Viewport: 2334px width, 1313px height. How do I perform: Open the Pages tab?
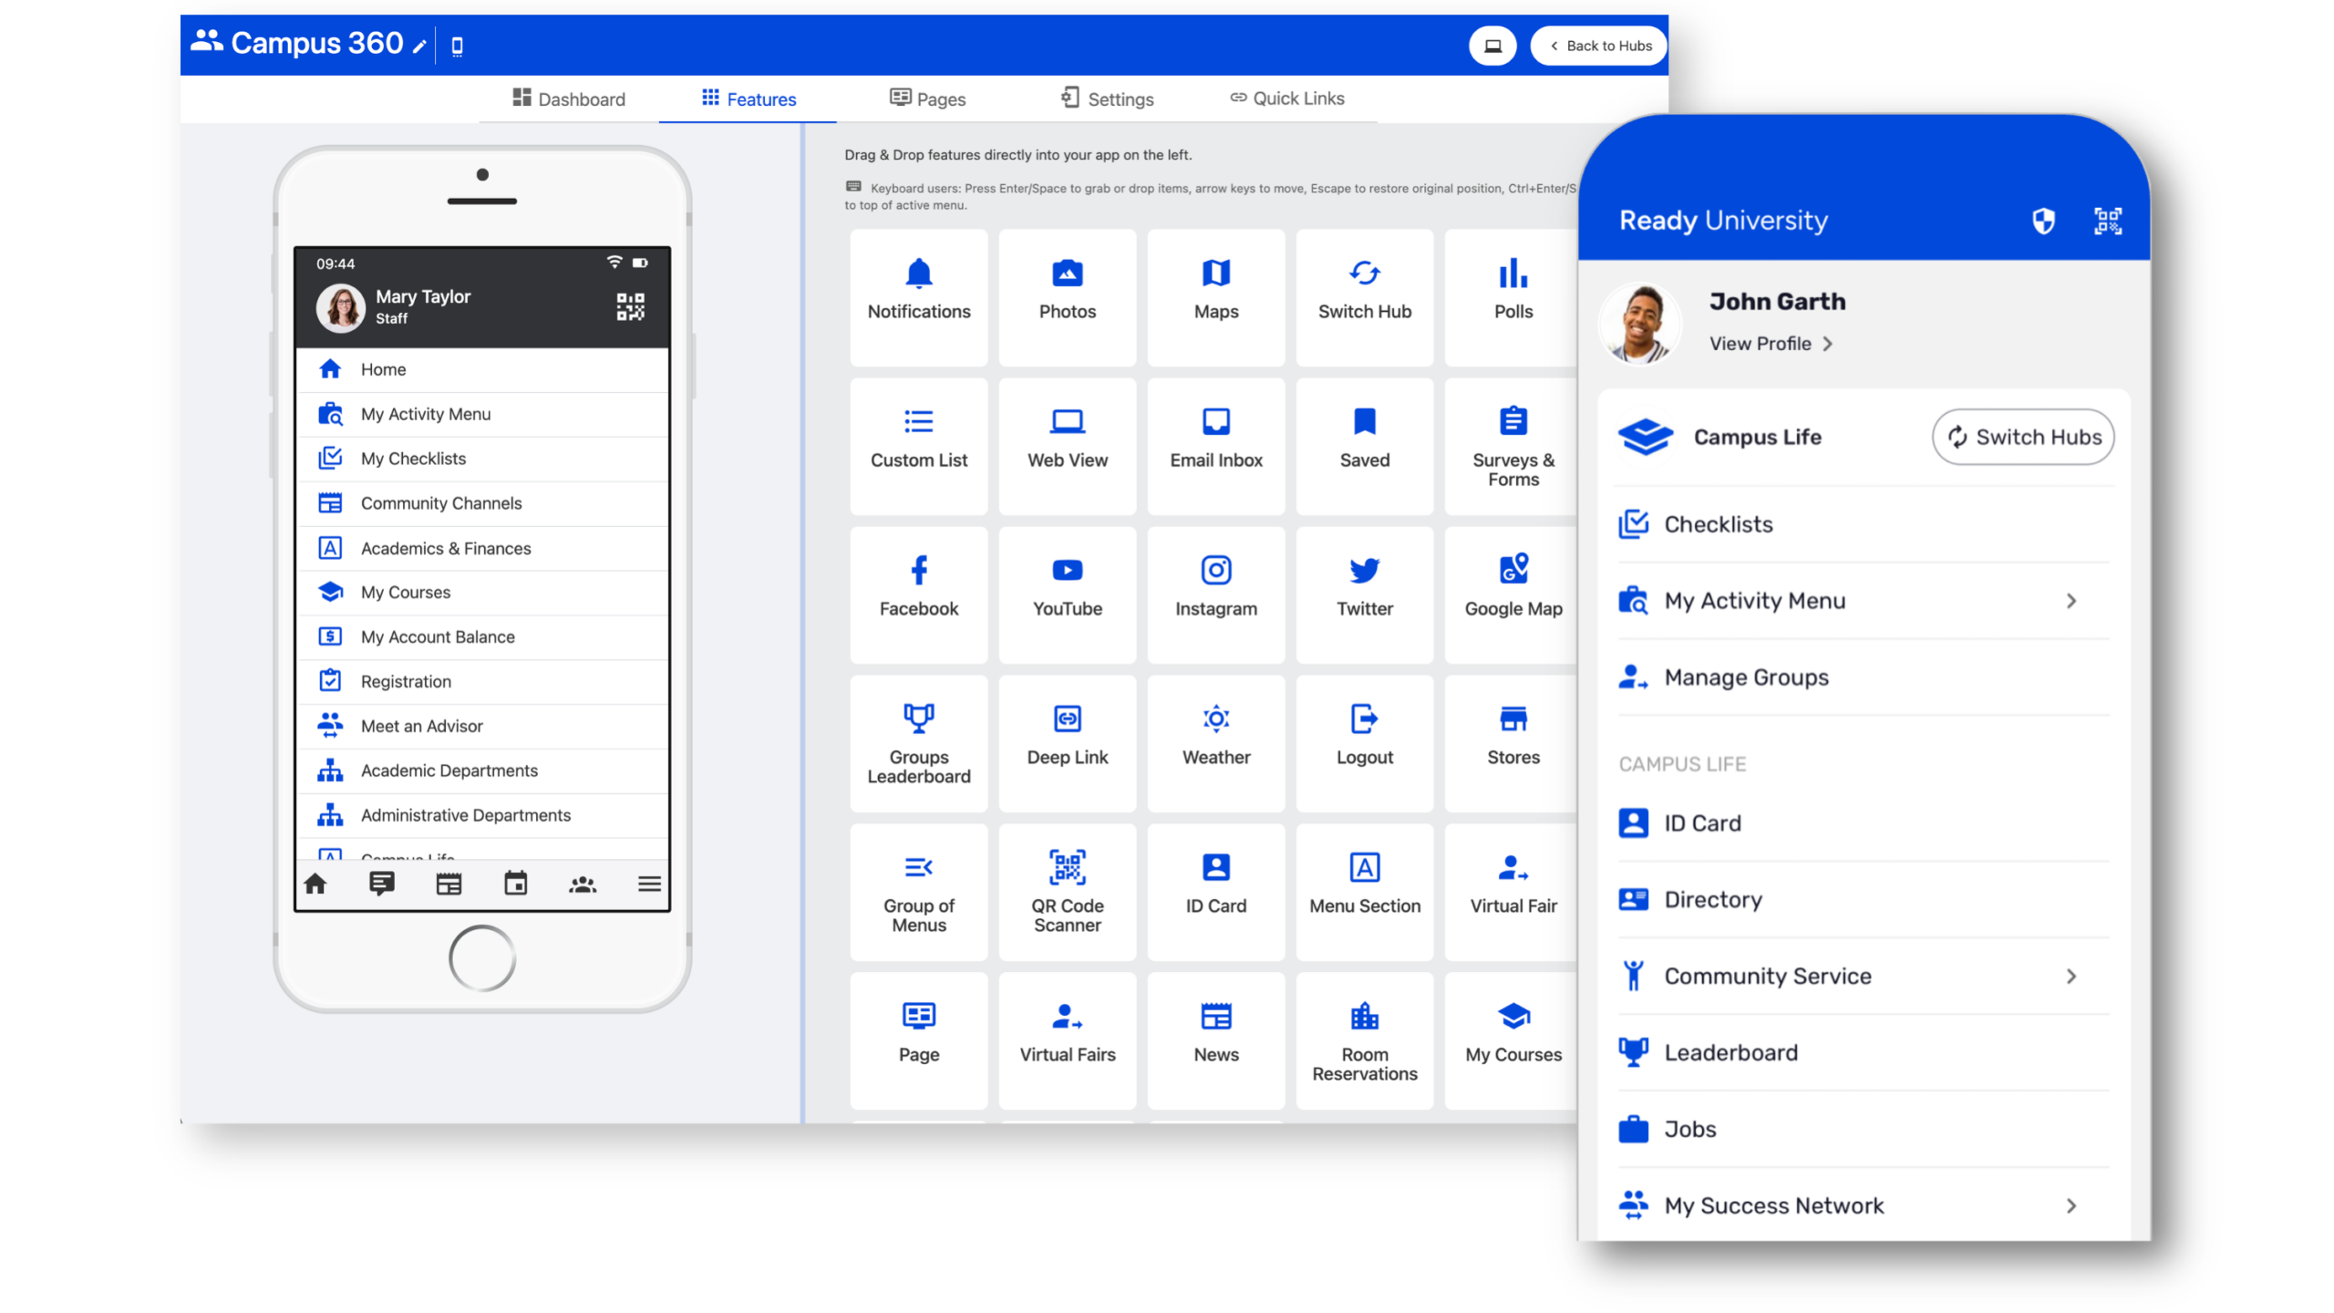point(927,98)
